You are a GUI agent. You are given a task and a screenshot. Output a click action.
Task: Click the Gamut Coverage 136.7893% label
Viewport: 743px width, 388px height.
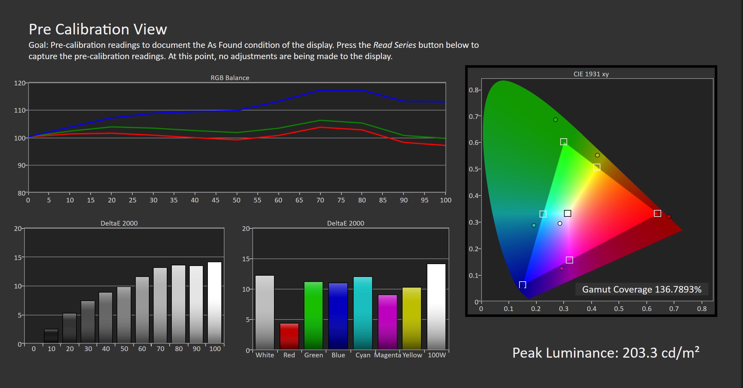[642, 289]
